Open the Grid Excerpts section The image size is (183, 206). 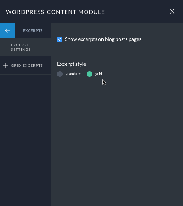(x=25, y=65)
